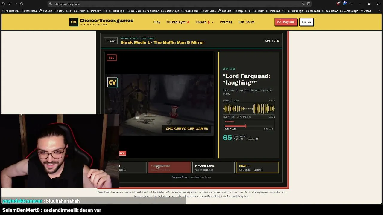Open the cobalt bookmark
Screen dimensions: 383x215
367,11
